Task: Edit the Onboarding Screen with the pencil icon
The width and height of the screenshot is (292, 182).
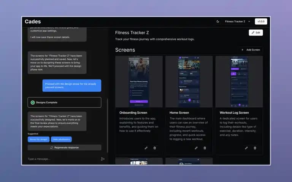Action: pos(146,148)
